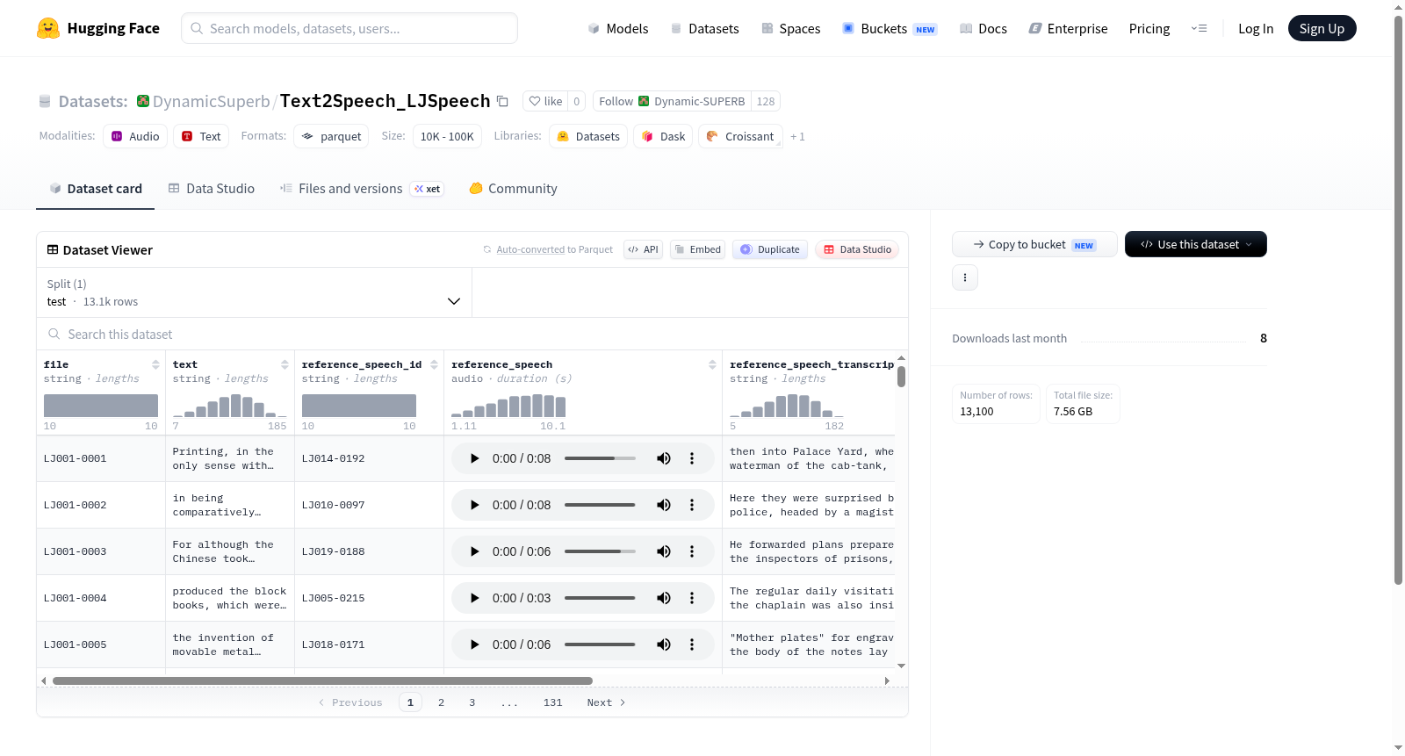Click the API button in Dataset Viewer
Screen dimensions: 1405x756
tap(643, 249)
